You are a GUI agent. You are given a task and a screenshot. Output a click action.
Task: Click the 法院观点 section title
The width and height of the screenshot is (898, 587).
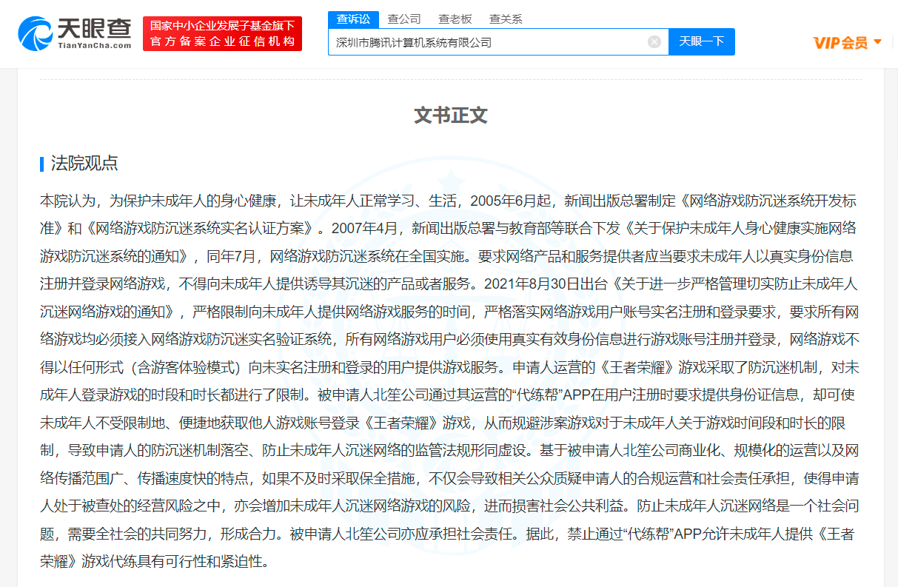click(x=84, y=164)
